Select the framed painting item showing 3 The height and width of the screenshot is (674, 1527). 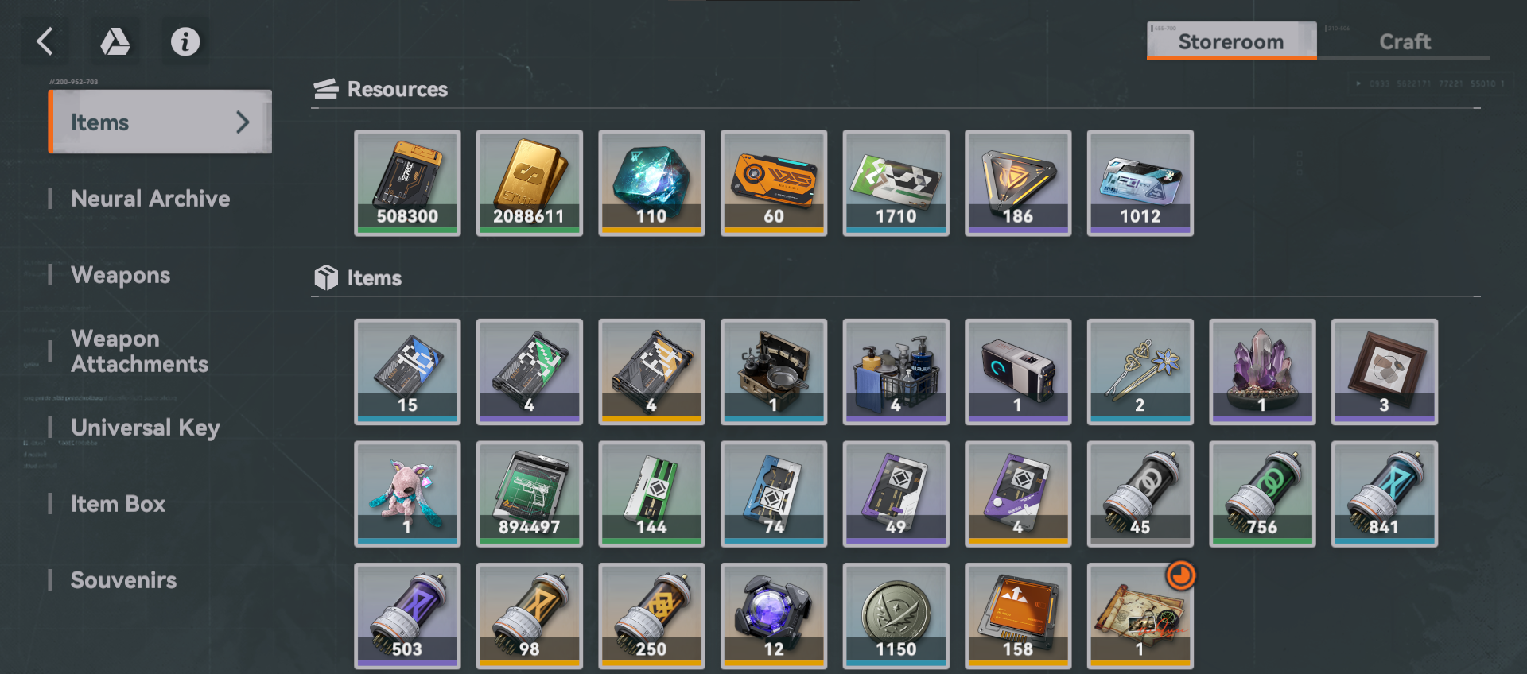pyautogui.click(x=1384, y=372)
